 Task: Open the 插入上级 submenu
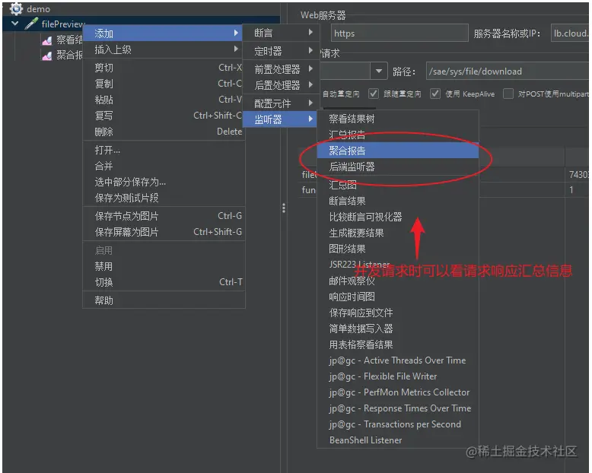pos(164,49)
